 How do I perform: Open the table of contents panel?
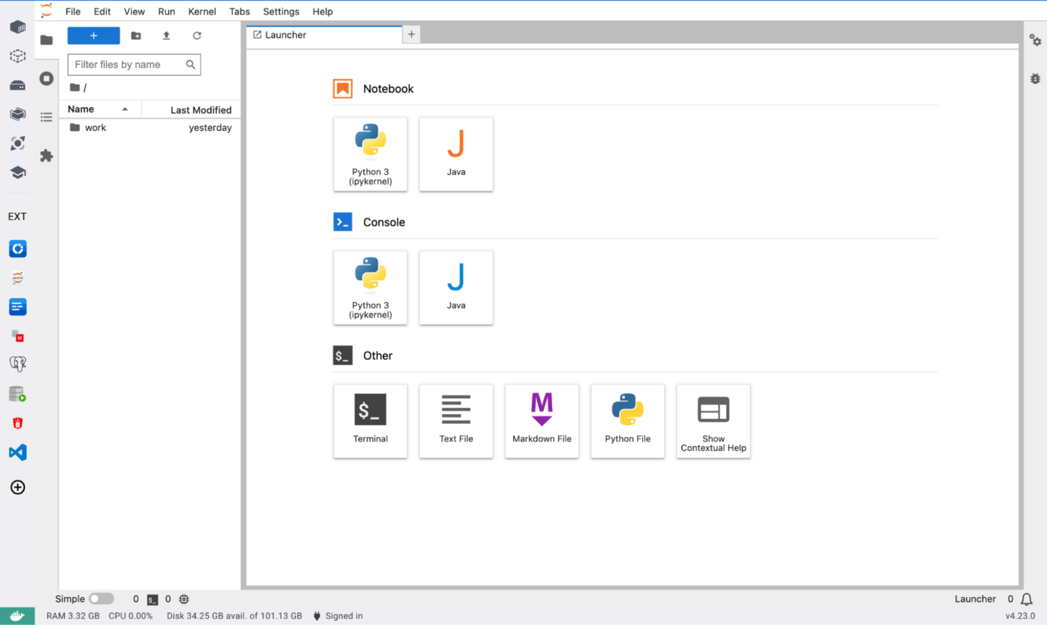(x=46, y=117)
